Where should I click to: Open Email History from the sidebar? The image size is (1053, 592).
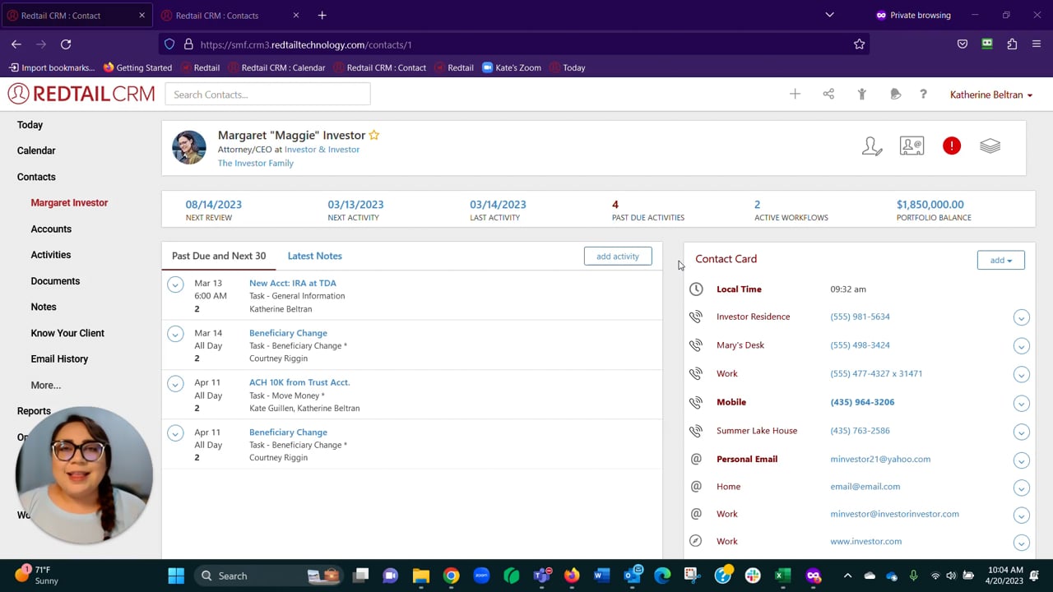click(x=59, y=358)
